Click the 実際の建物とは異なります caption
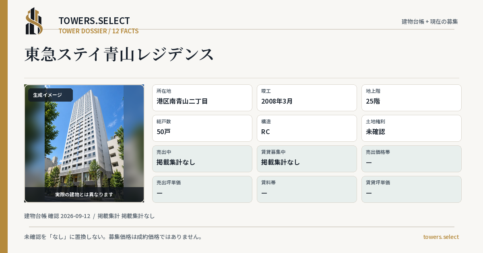 [x=84, y=194]
